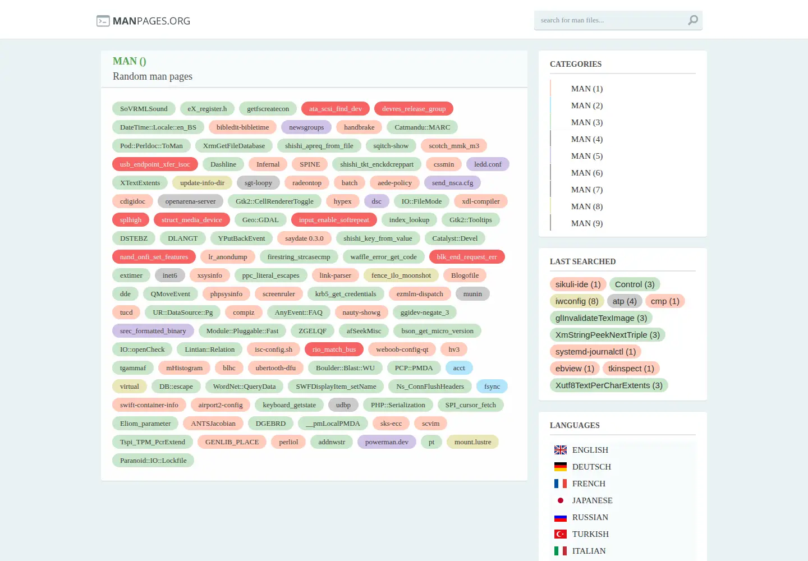Open the srec_formatted_binary man page
Image resolution: width=808 pixels, height=561 pixels.
pyautogui.click(x=153, y=331)
